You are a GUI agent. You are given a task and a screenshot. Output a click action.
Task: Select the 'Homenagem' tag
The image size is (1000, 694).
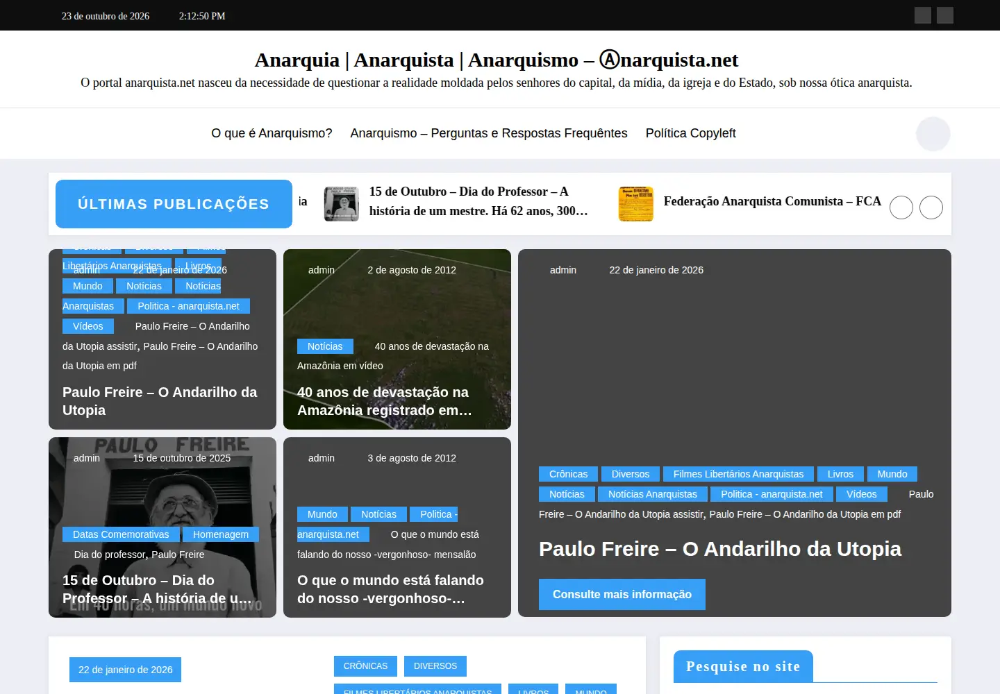tap(221, 534)
